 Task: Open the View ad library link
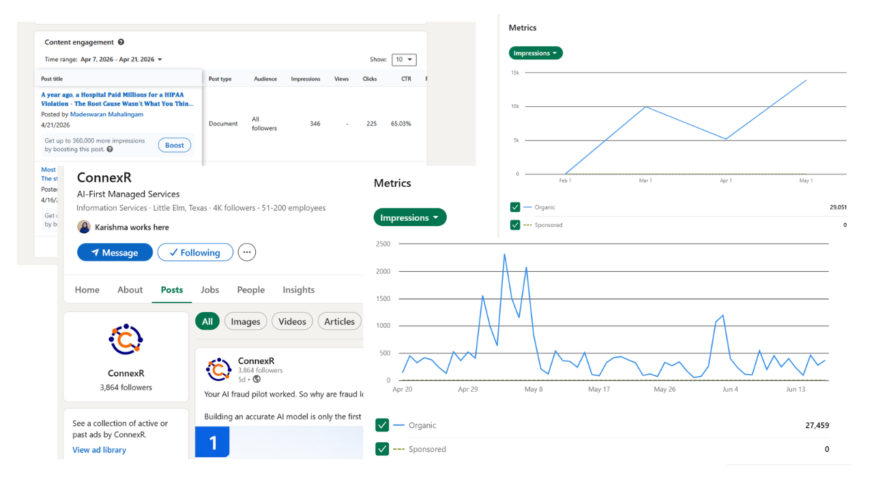[100, 450]
